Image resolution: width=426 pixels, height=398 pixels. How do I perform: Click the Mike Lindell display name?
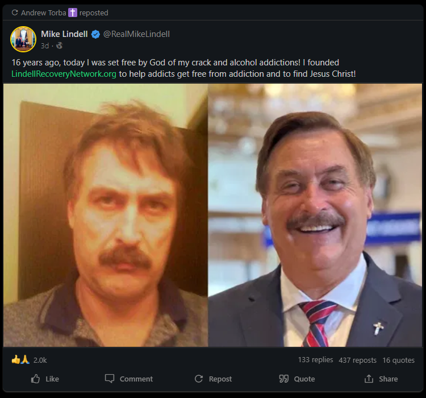coord(64,34)
